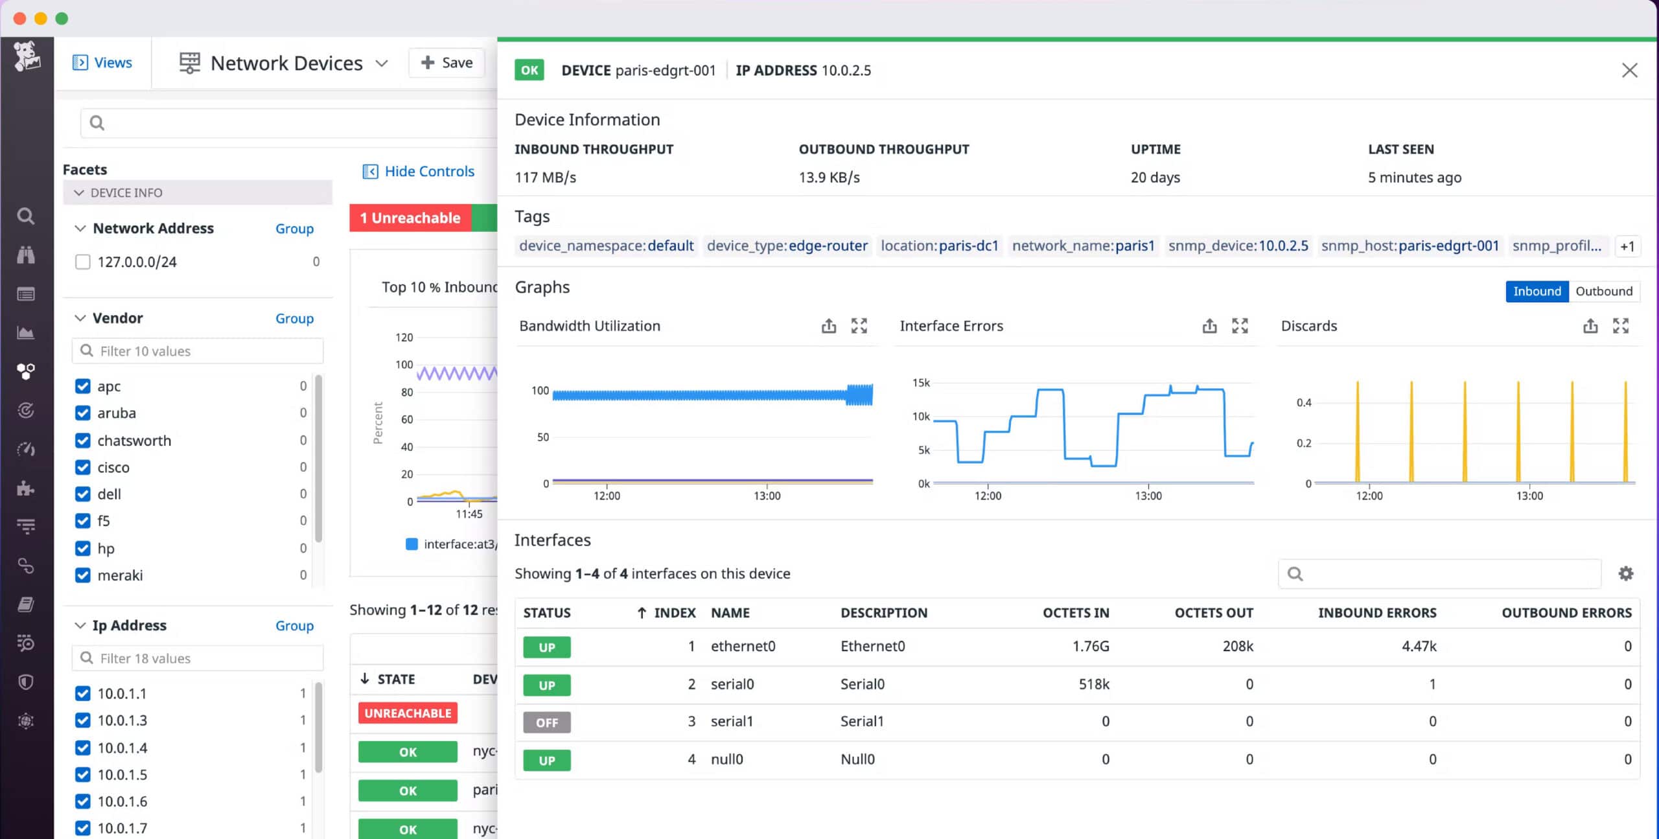Open the Network Devices dropdown

(382, 63)
